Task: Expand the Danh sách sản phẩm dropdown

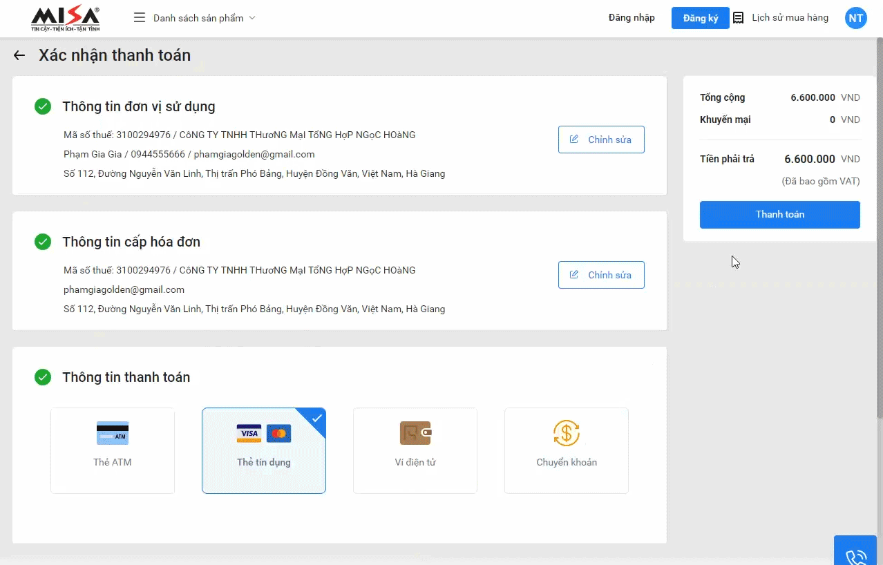Action: [204, 18]
